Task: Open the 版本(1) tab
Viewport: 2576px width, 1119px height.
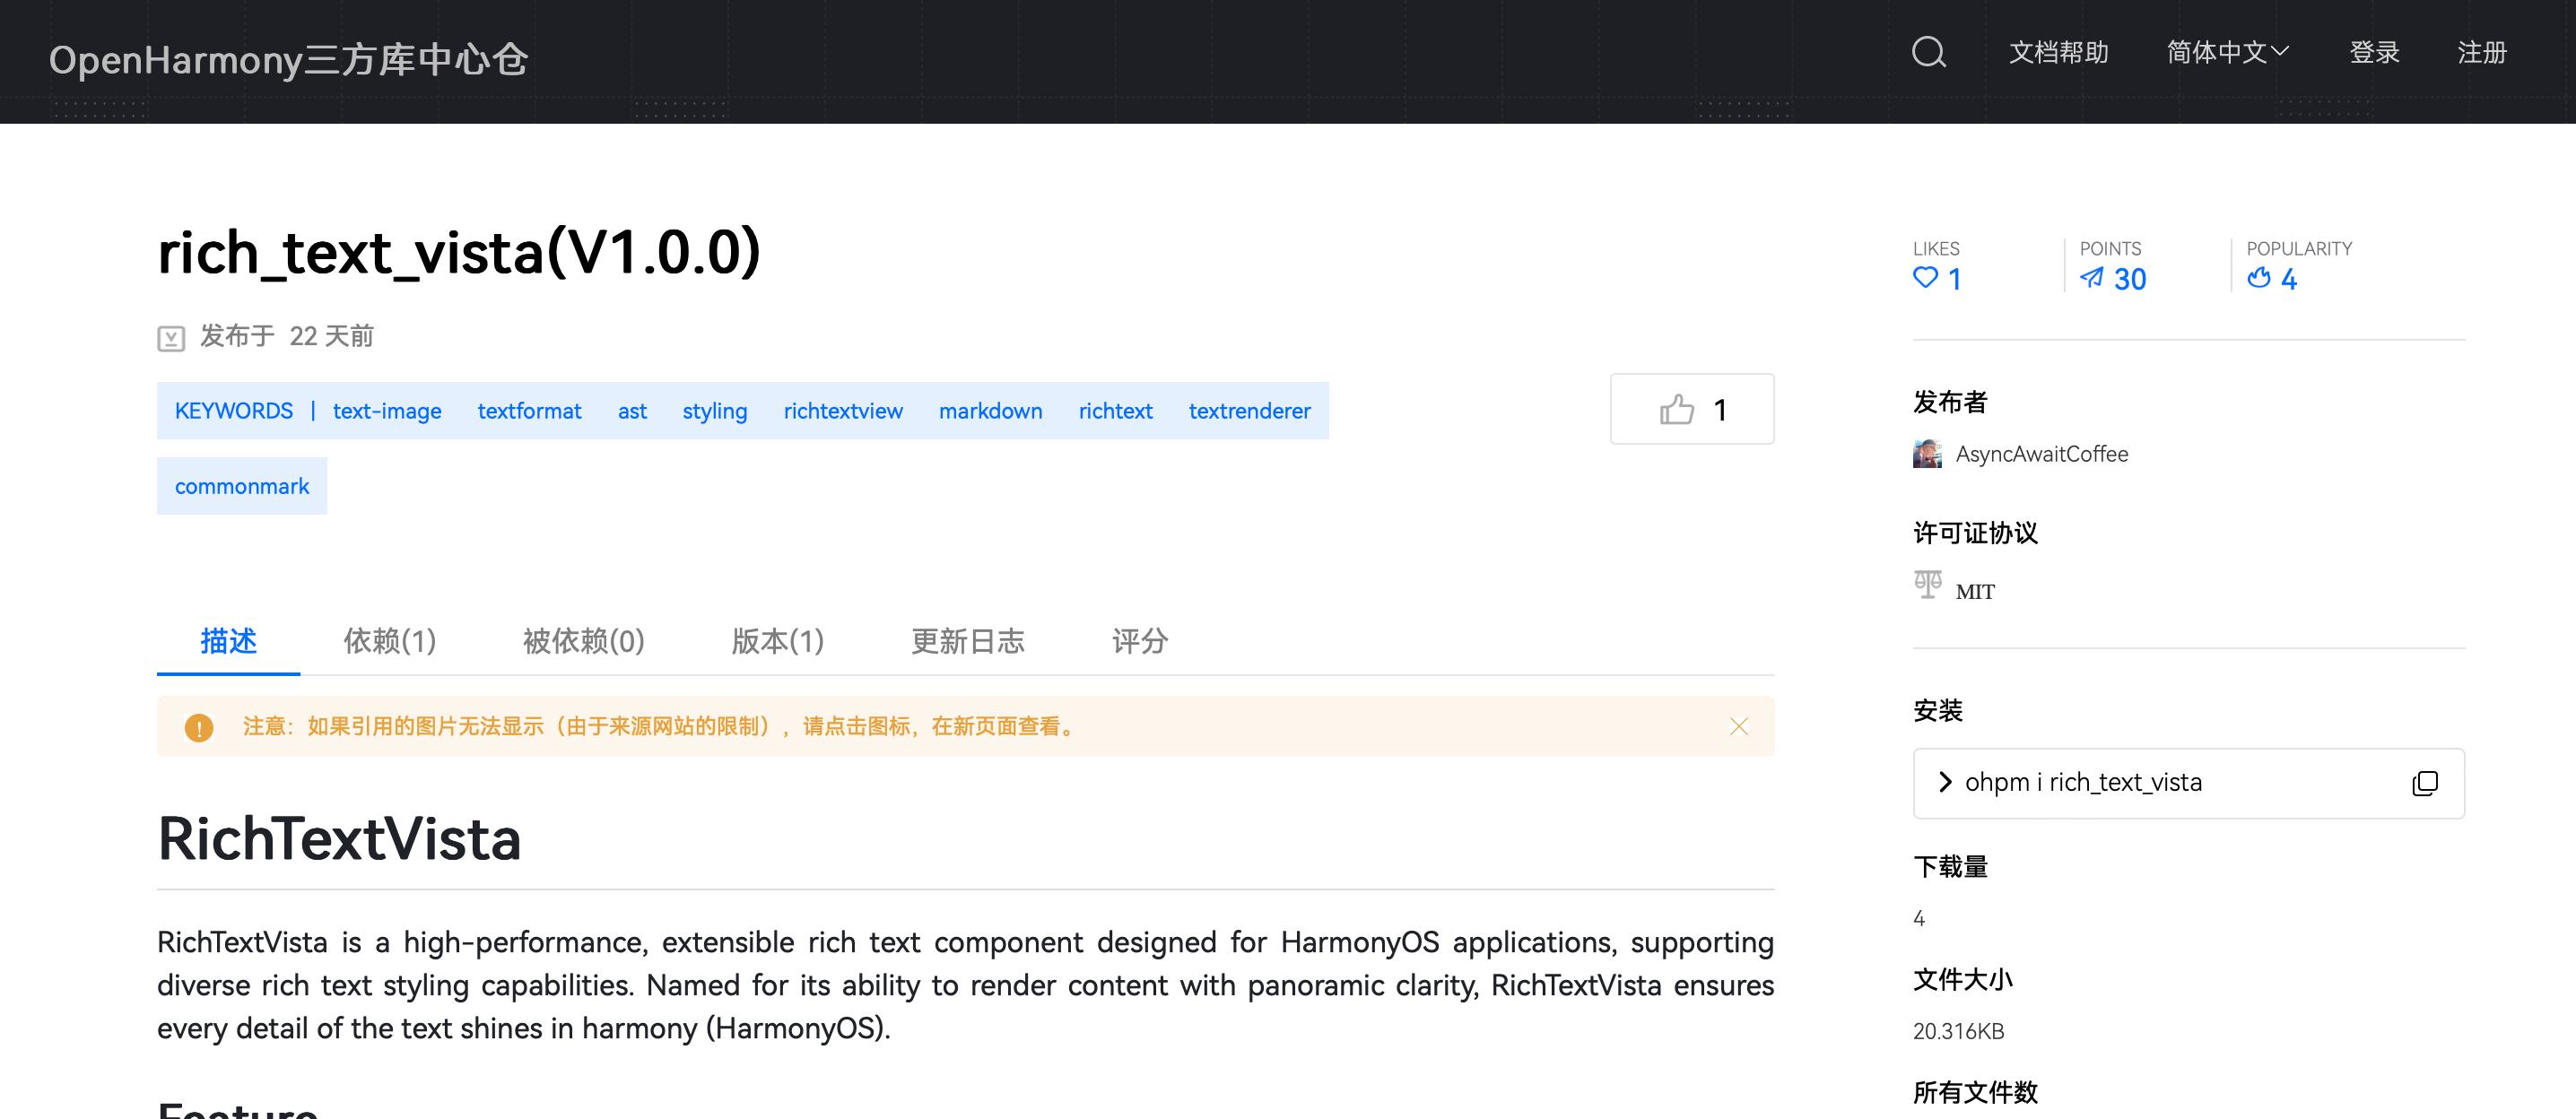Action: (x=778, y=641)
